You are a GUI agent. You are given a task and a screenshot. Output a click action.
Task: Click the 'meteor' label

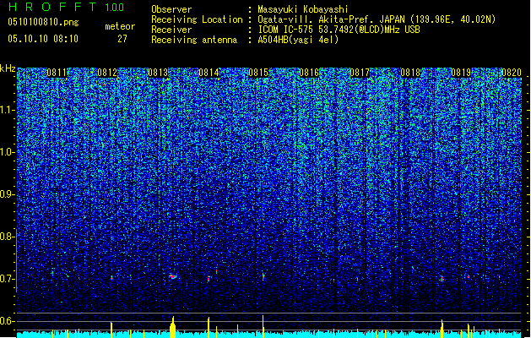click(x=120, y=26)
